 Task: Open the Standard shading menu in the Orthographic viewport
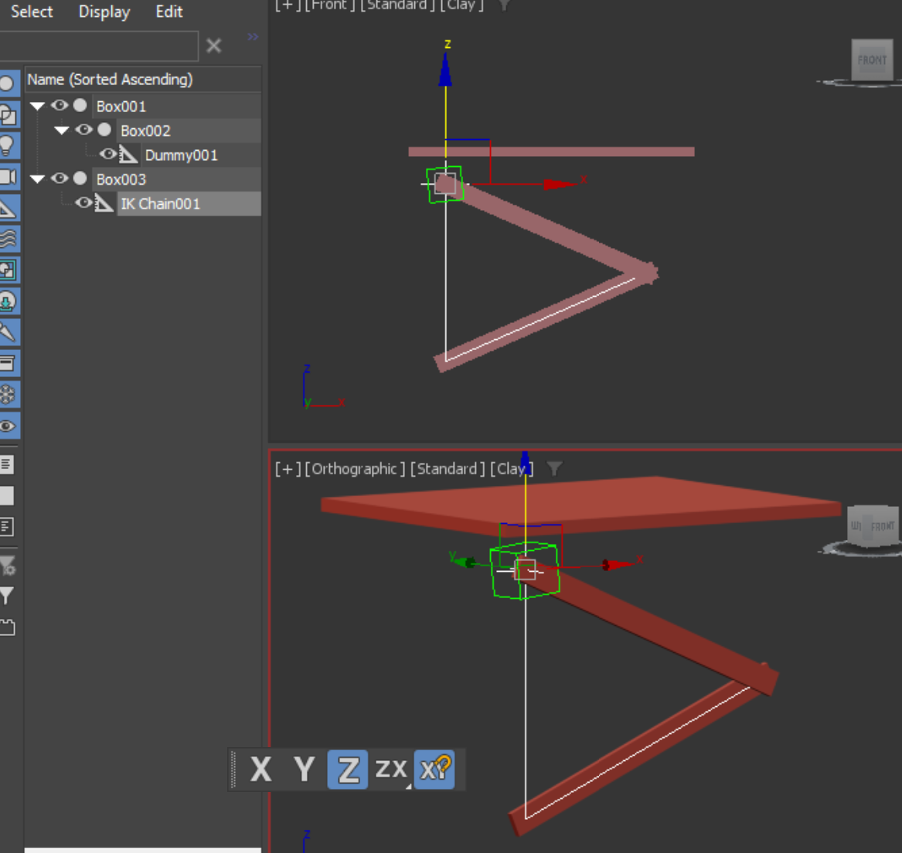tap(447, 469)
